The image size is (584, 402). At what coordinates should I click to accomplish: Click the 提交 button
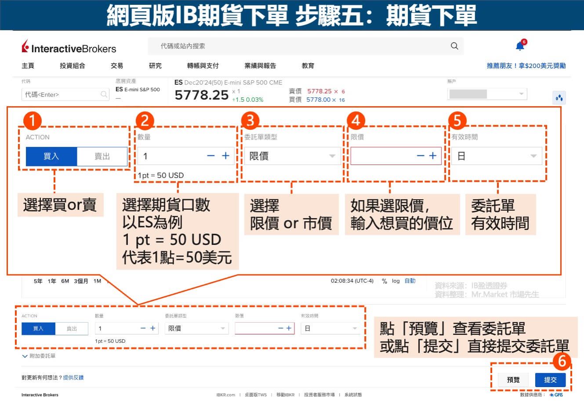pos(550,380)
